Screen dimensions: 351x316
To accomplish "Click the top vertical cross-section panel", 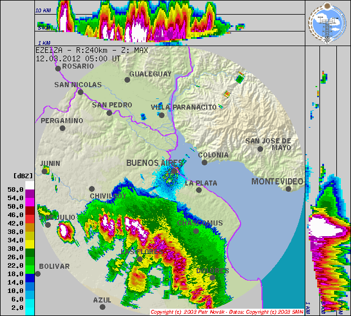I will click(170, 23).
